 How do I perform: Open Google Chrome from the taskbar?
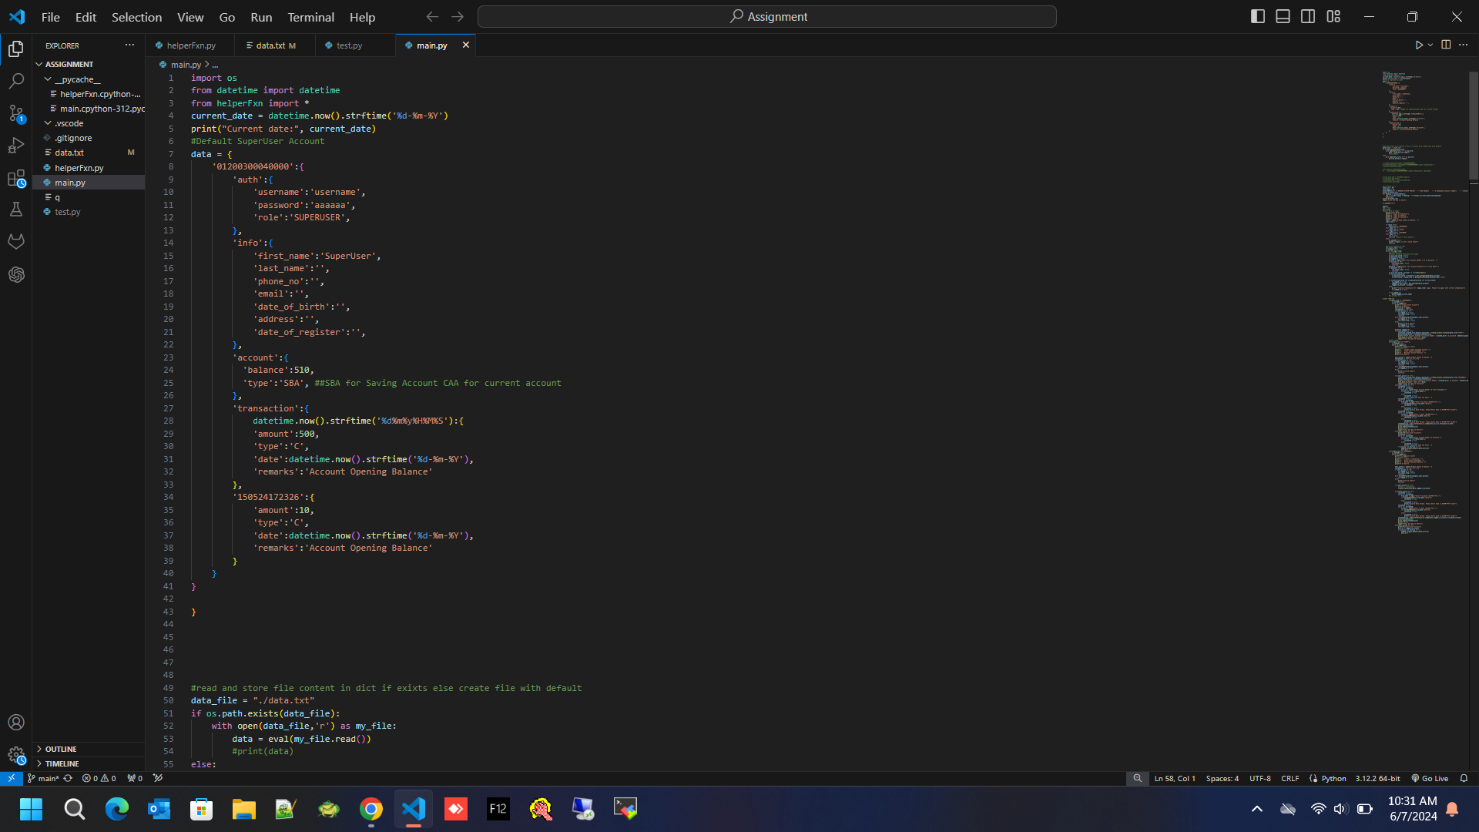pyautogui.click(x=371, y=809)
